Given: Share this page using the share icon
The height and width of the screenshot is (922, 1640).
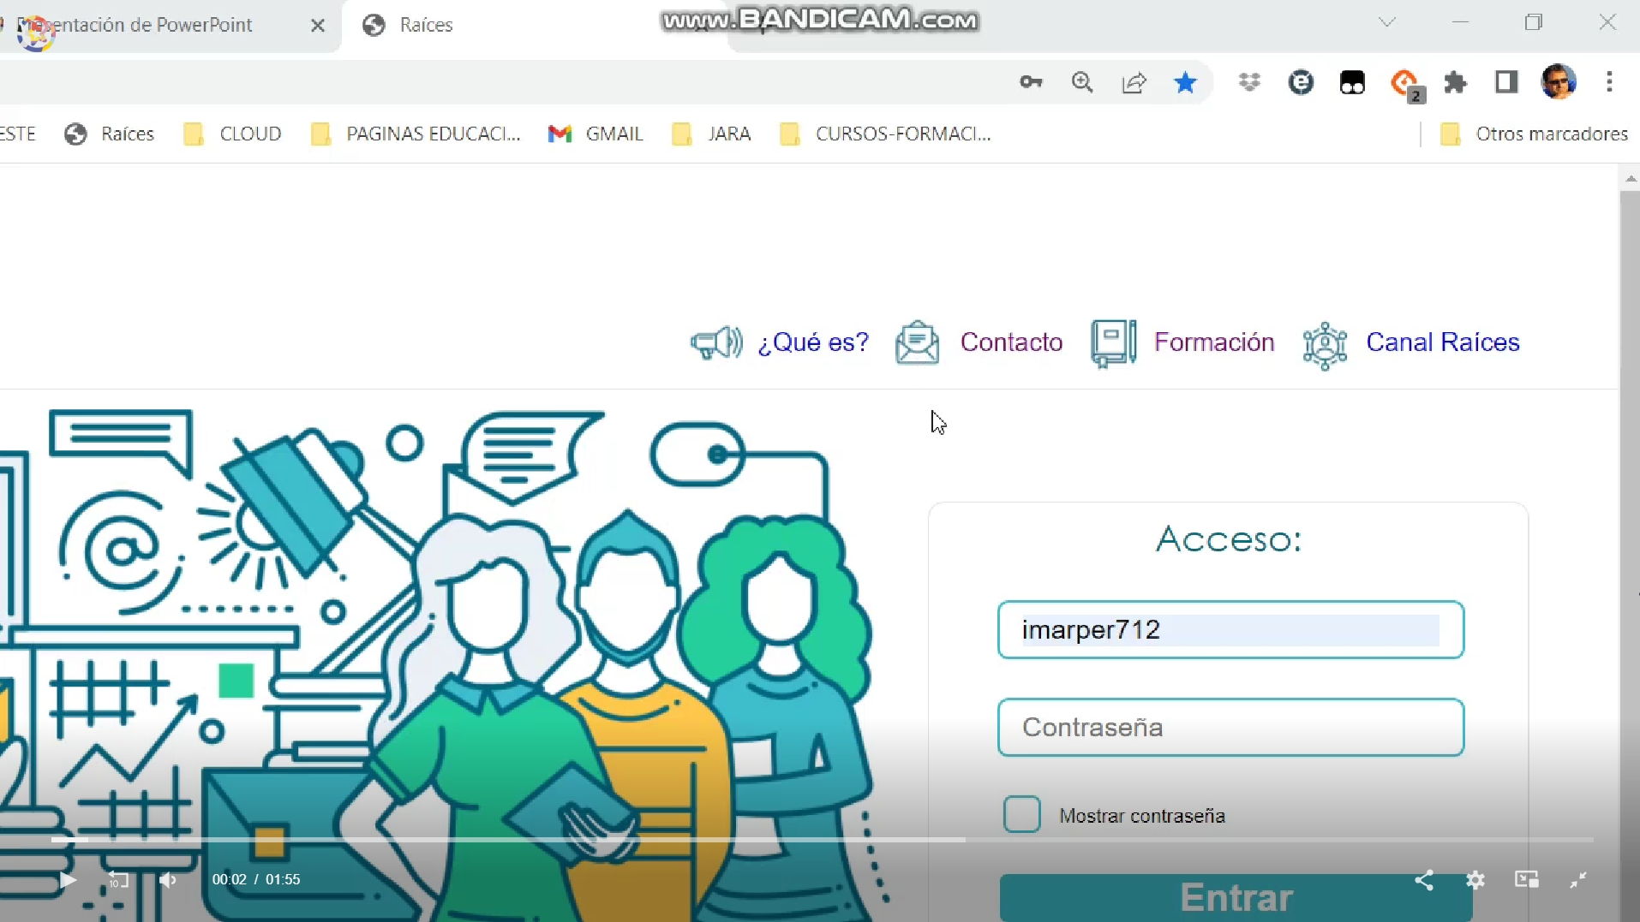Looking at the screenshot, I should point(1134,82).
